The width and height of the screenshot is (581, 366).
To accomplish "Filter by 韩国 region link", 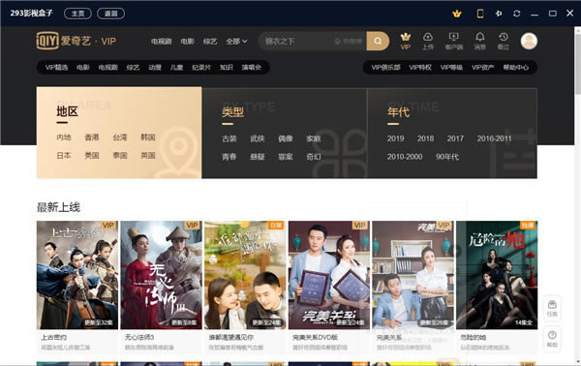I will click(x=148, y=137).
